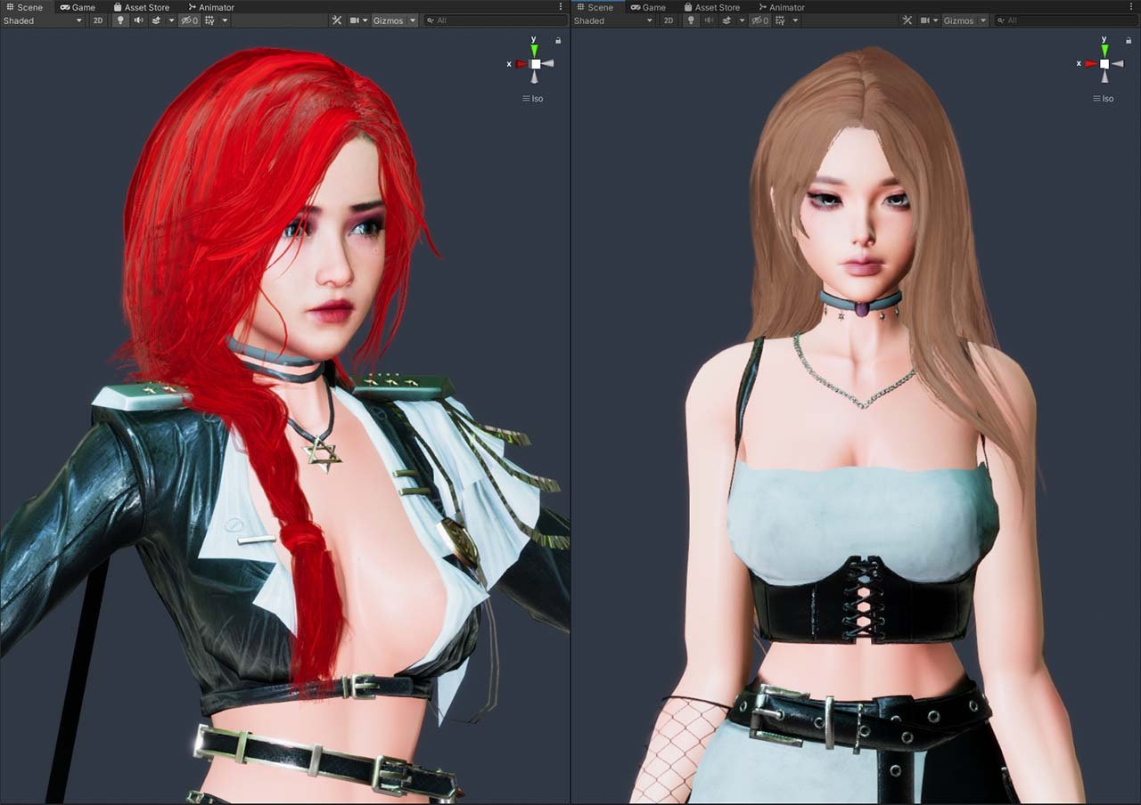Open the Asset Store tab in right panel

point(712,7)
